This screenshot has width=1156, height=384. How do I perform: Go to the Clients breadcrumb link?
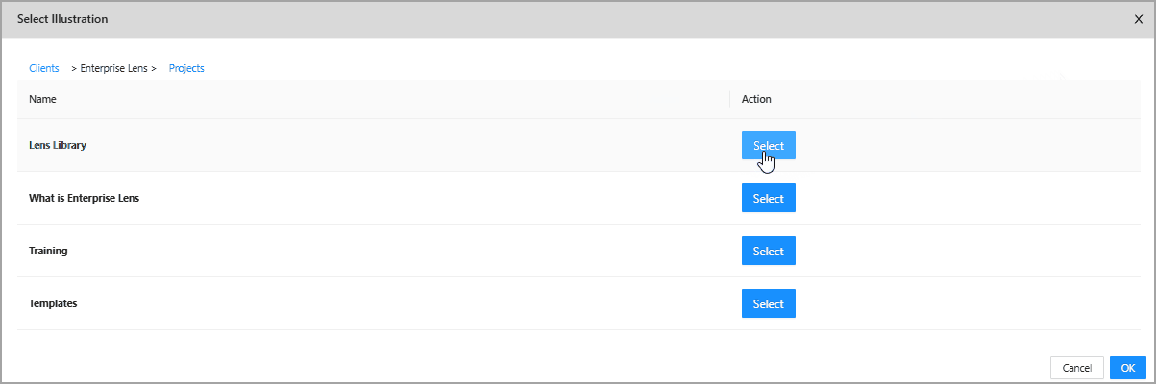tap(44, 68)
